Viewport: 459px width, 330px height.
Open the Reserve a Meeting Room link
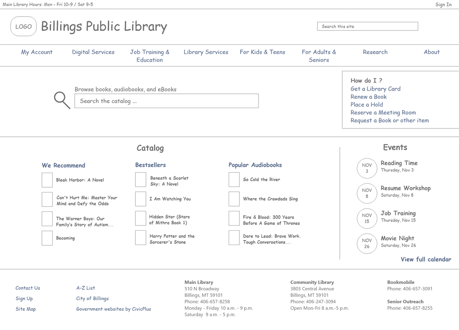coord(383,113)
